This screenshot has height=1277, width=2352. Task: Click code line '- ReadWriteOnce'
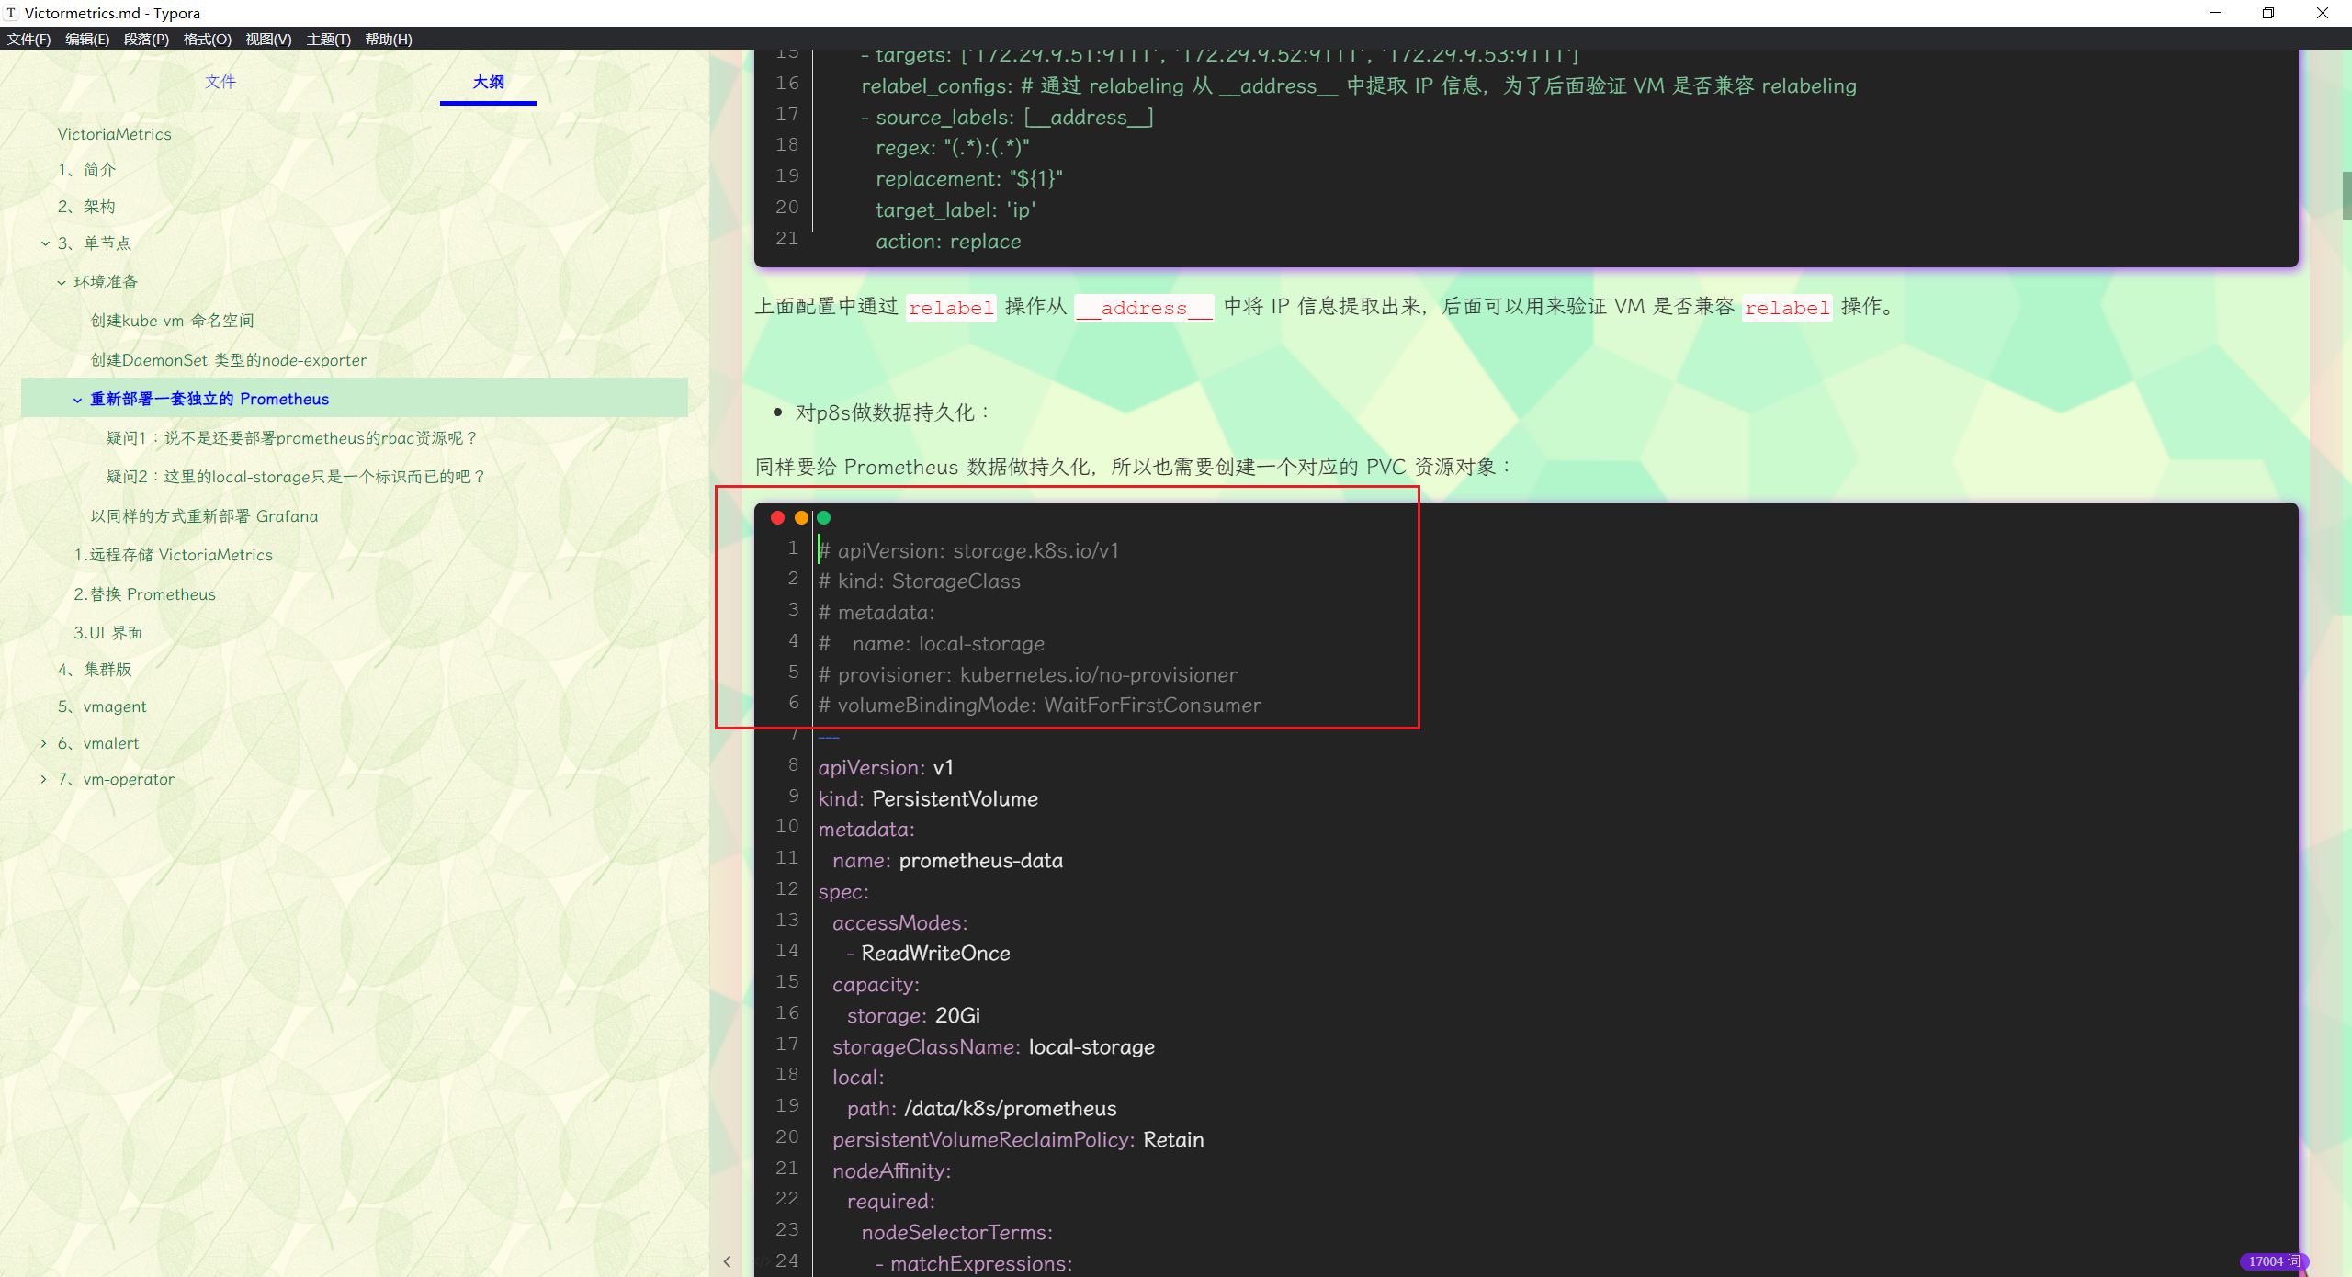tap(928, 954)
